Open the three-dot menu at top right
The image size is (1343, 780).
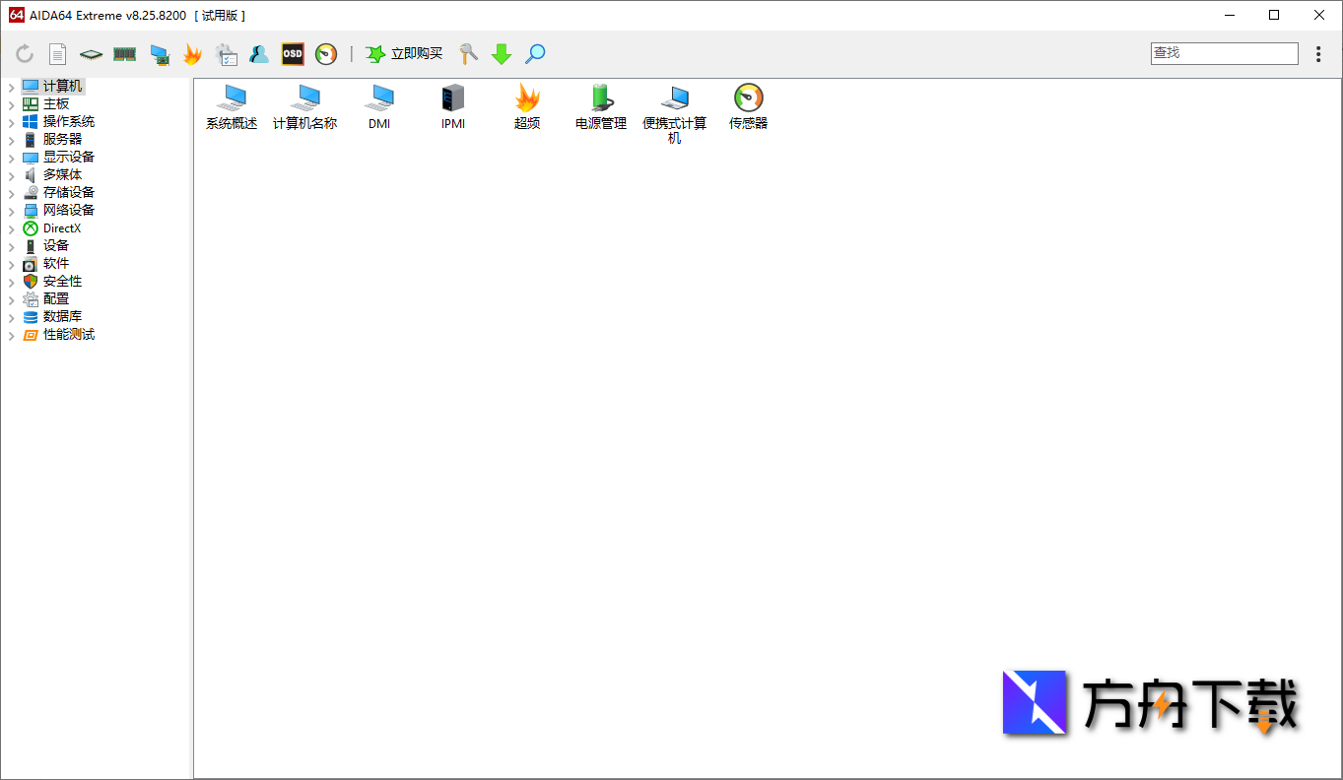(x=1318, y=54)
